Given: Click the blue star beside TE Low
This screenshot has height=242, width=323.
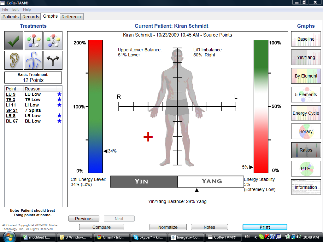Looking at the screenshot, I should tap(59, 100).
